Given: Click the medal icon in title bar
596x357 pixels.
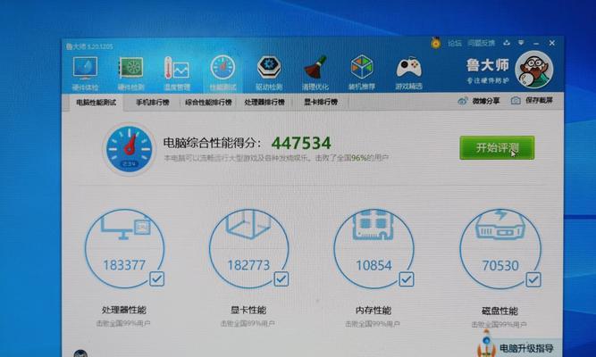Looking at the screenshot, I should coord(435,43).
